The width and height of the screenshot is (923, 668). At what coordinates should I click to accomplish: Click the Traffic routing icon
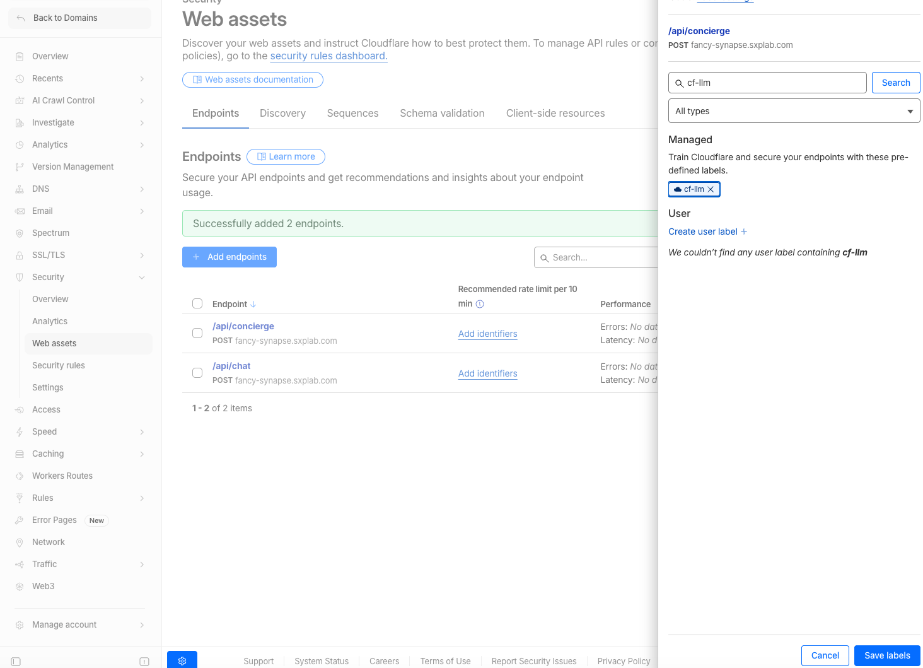click(x=20, y=564)
